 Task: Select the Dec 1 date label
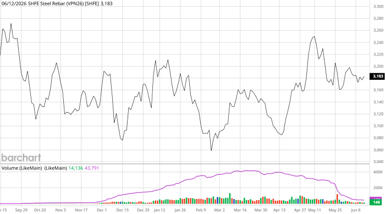point(102,210)
